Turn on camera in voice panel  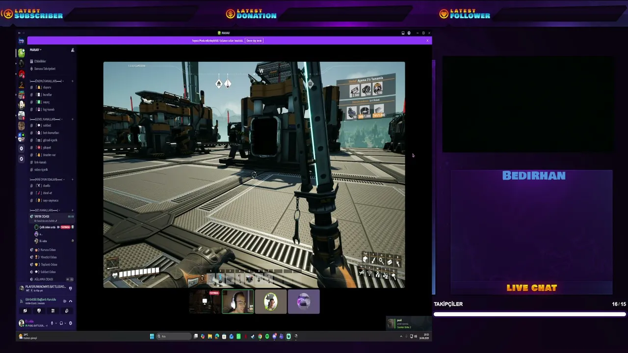[x=25, y=310]
